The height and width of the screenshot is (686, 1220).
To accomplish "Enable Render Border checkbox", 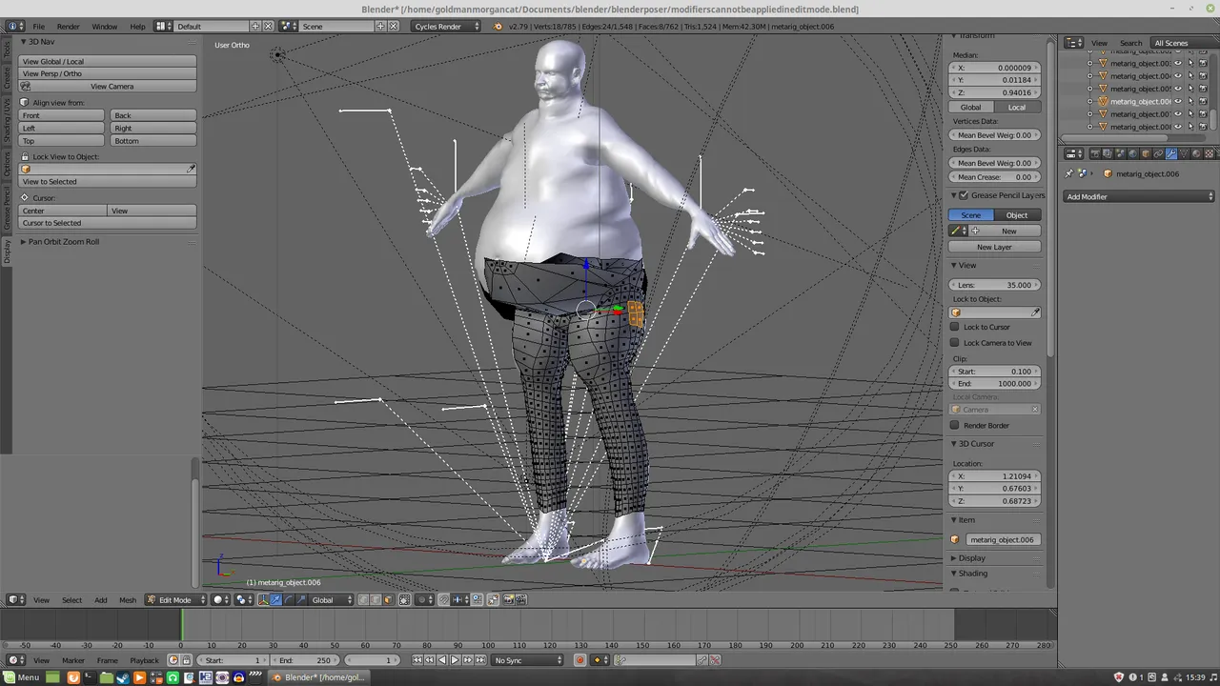I will coord(955,426).
